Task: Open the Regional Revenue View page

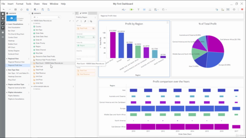Action: pyautogui.click(x=16, y=62)
